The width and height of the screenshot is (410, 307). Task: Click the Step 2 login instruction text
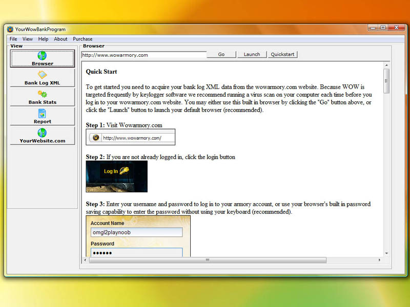coord(160,157)
